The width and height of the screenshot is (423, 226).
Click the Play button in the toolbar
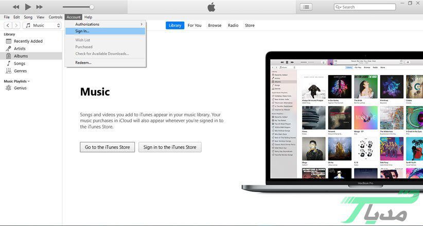tap(28, 7)
